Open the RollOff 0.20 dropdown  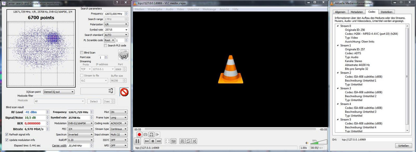tap(81, 140)
